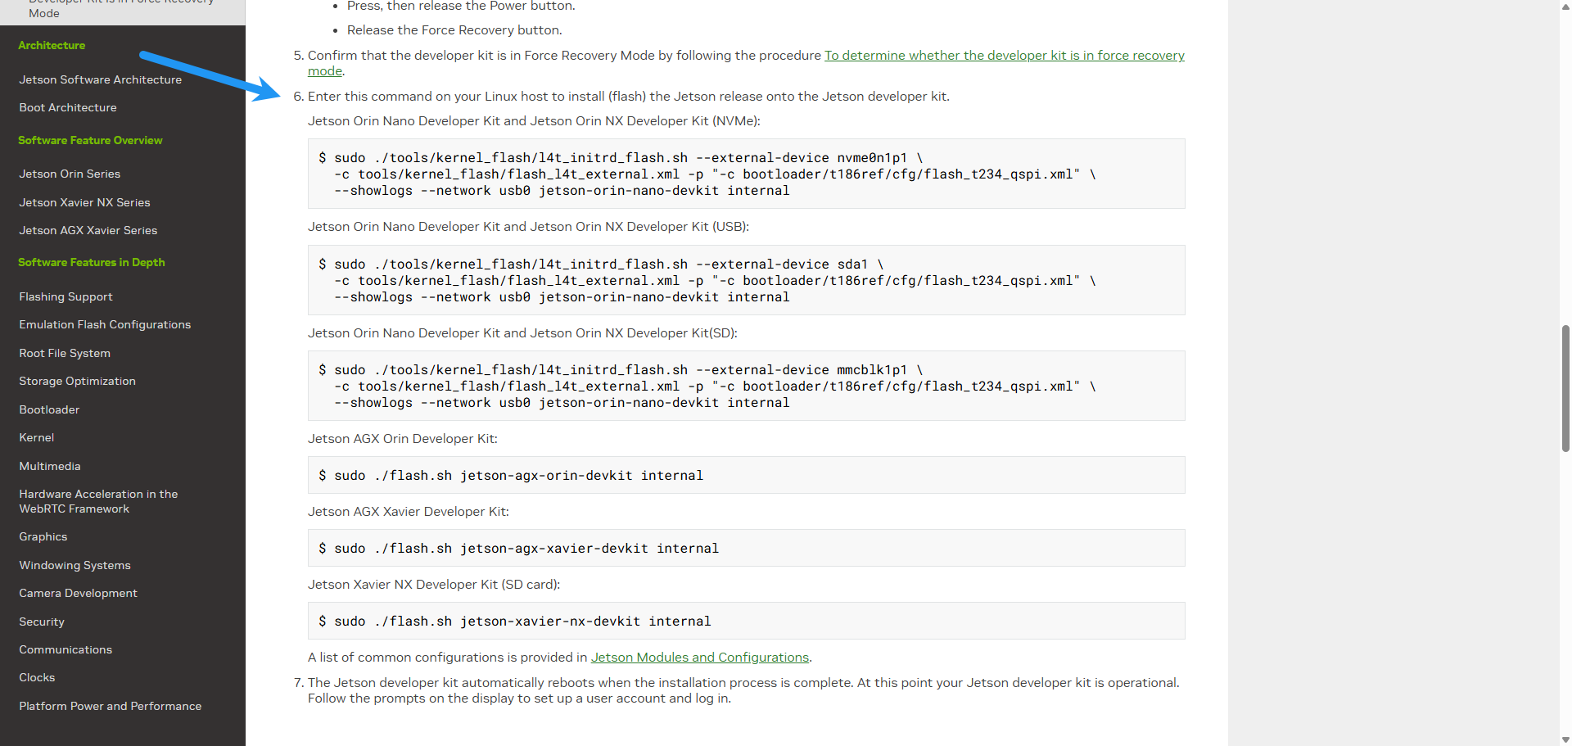
Task: Go to Windowing Systems page
Action: (75, 565)
